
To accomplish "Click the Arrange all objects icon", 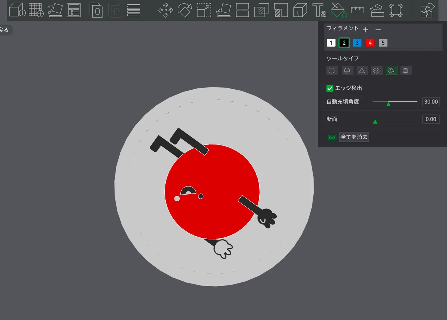I will click(x=74, y=10).
